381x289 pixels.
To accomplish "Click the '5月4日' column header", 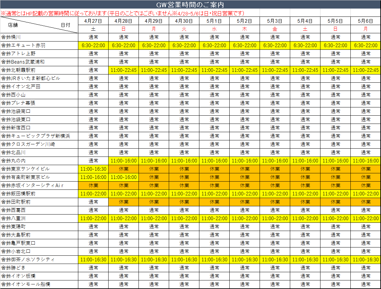I will tap(305, 21).
